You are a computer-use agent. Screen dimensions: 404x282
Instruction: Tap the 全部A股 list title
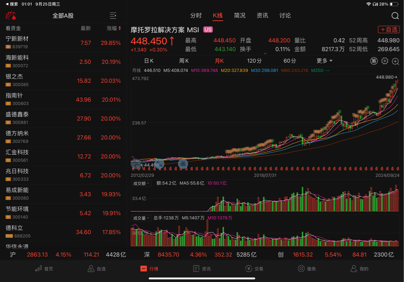[x=63, y=16]
